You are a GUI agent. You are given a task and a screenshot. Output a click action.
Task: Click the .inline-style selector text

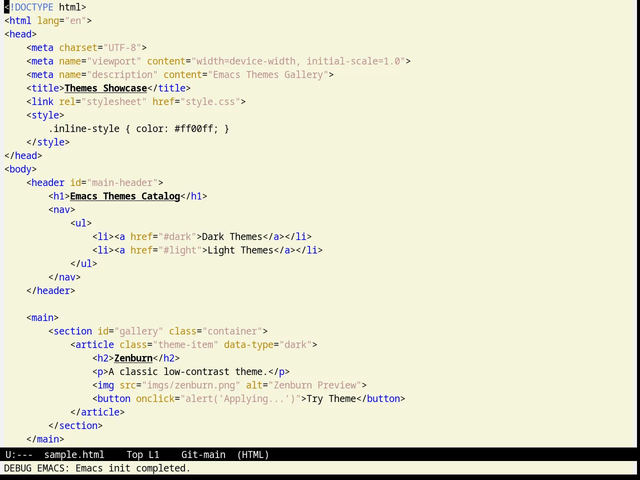coord(84,128)
